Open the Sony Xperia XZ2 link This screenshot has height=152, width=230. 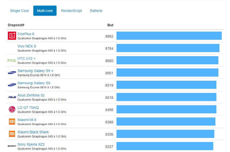pos(31,144)
